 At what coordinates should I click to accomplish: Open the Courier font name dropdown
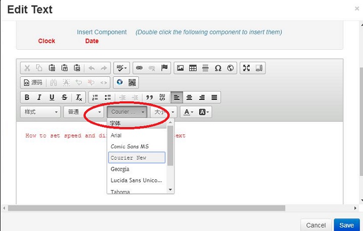[x=127, y=112]
